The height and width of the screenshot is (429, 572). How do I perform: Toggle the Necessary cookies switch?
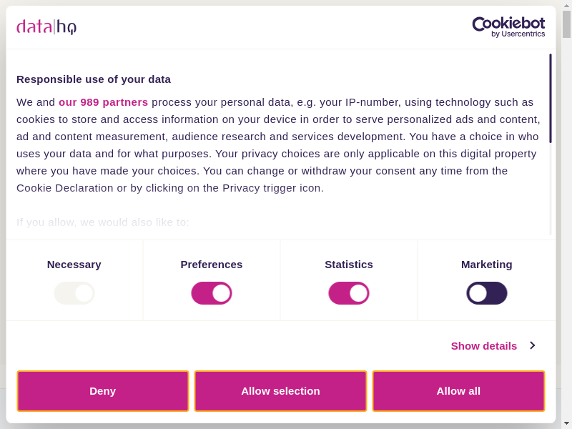tap(74, 293)
